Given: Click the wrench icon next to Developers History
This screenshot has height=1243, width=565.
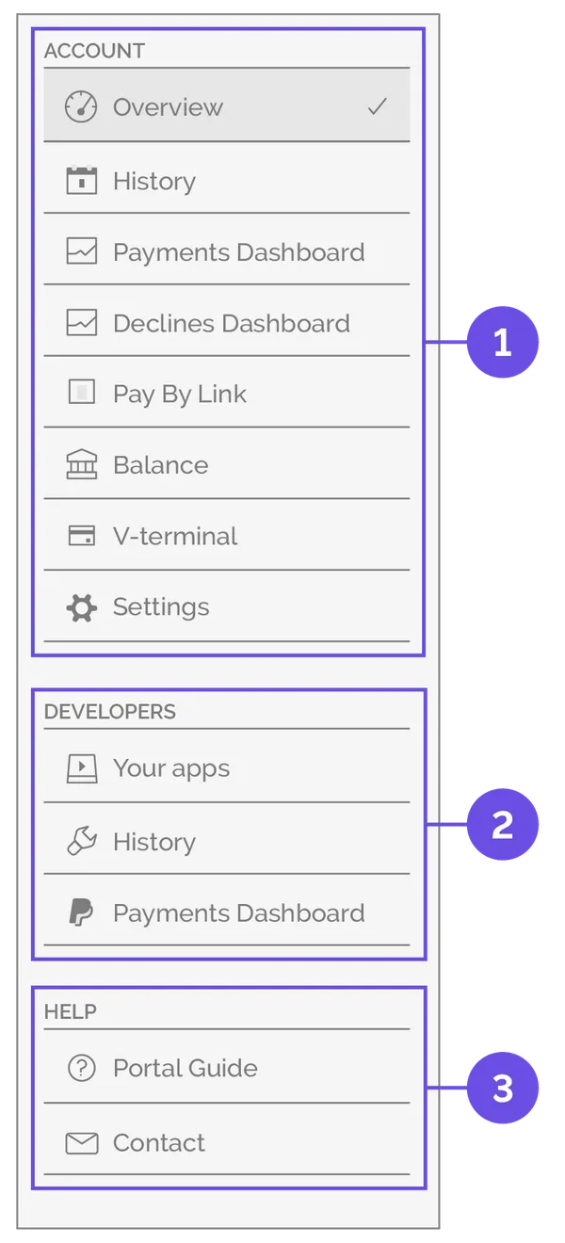Looking at the screenshot, I should tap(80, 841).
